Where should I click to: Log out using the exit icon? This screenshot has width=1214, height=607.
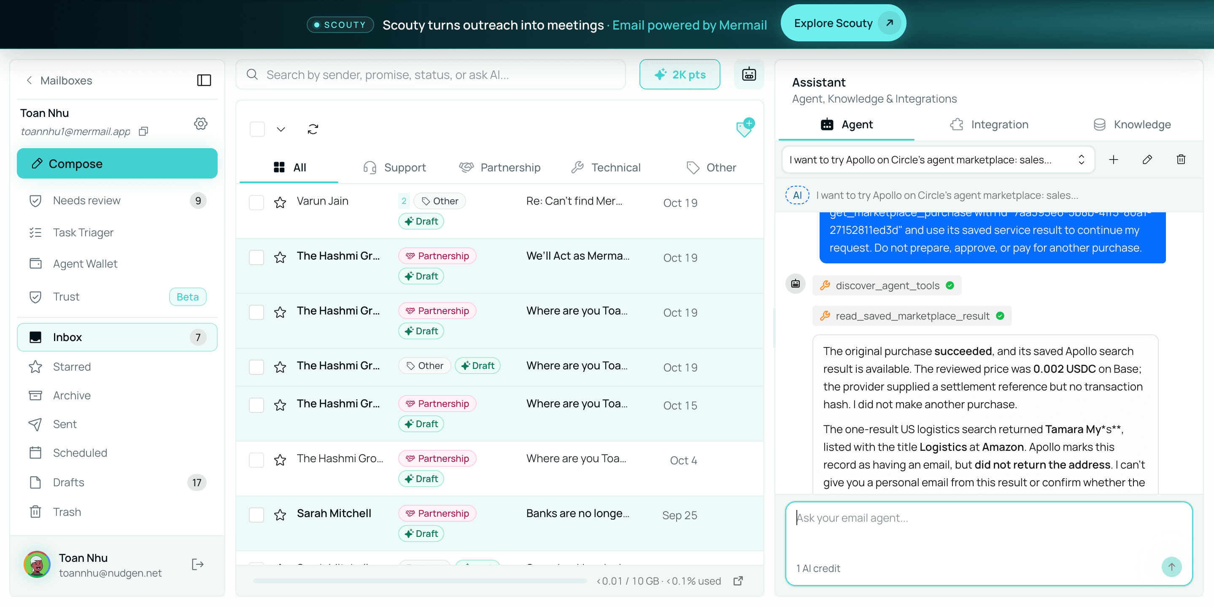[197, 564]
